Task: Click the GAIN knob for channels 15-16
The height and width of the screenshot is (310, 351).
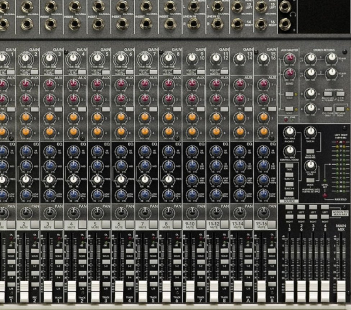Action: point(264,58)
